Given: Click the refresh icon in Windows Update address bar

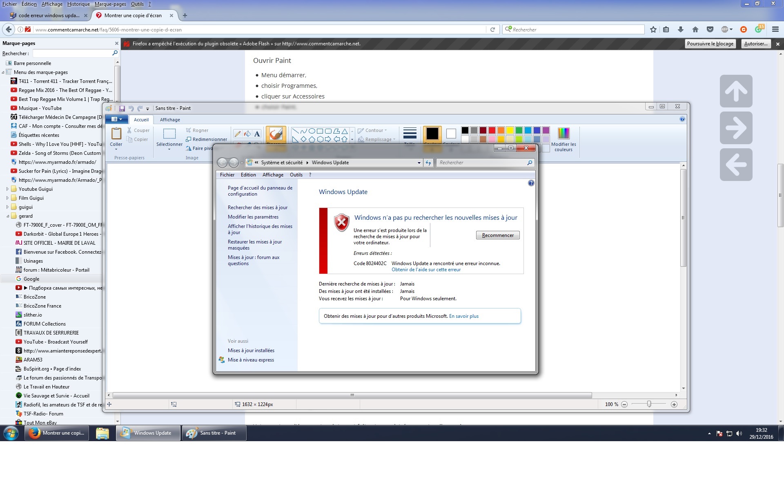Looking at the screenshot, I should pyautogui.click(x=428, y=163).
